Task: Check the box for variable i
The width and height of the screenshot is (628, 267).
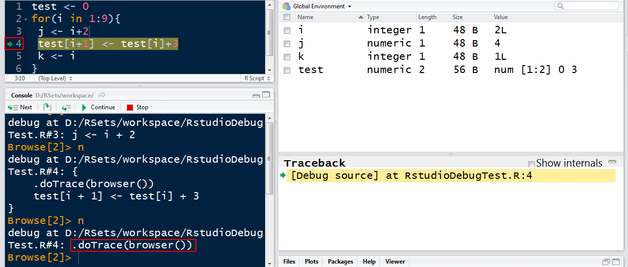Action: pyautogui.click(x=287, y=30)
